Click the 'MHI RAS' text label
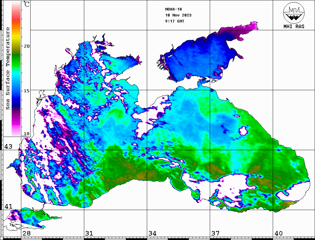This screenshot has height=240, width=315. 294,26
